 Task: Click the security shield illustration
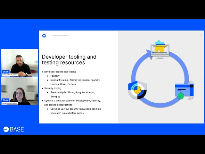pos(137,90)
